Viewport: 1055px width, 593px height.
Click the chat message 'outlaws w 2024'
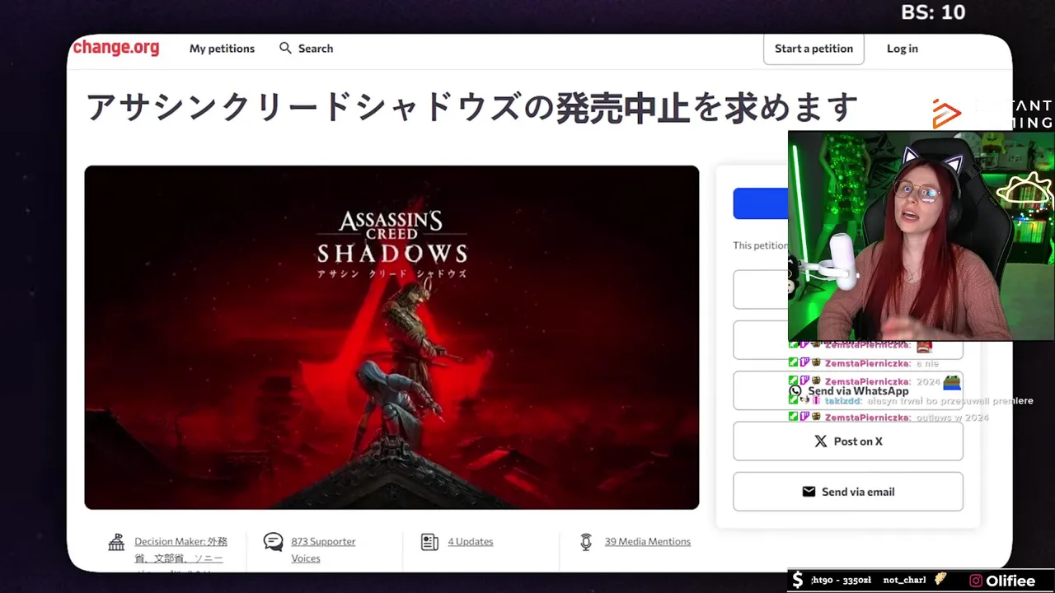coord(953,418)
